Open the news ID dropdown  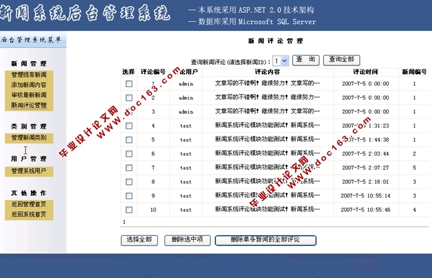tap(280, 61)
